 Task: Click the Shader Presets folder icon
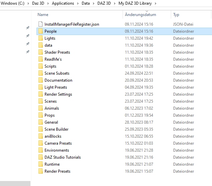coord(41,52)
